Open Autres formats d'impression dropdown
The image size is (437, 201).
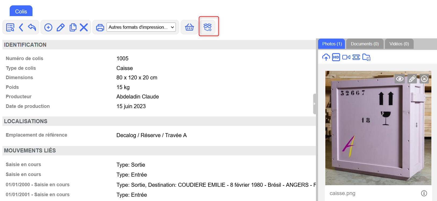coord(141,27)
